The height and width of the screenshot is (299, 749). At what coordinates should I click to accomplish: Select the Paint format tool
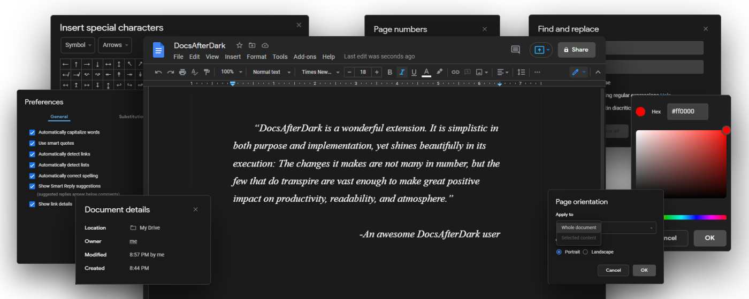click(207, 72)
